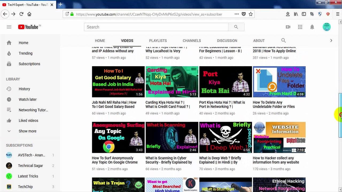Image resolution: width=342 pixels, height=192 pixels.
Task: Click title 'Carding Kiya Hota Hai ?'
Action: coord(168,105)
